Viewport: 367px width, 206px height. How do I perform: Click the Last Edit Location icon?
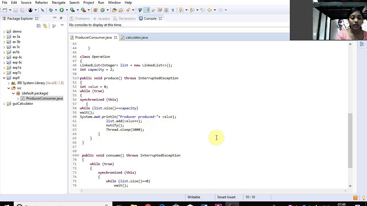click(x=202, y=10)
